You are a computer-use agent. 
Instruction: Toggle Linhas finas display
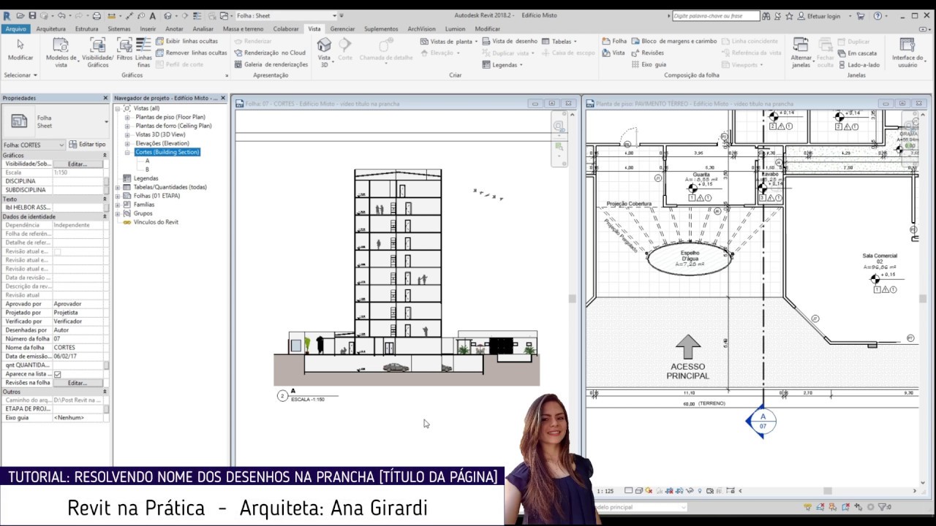tap(144, 53)
